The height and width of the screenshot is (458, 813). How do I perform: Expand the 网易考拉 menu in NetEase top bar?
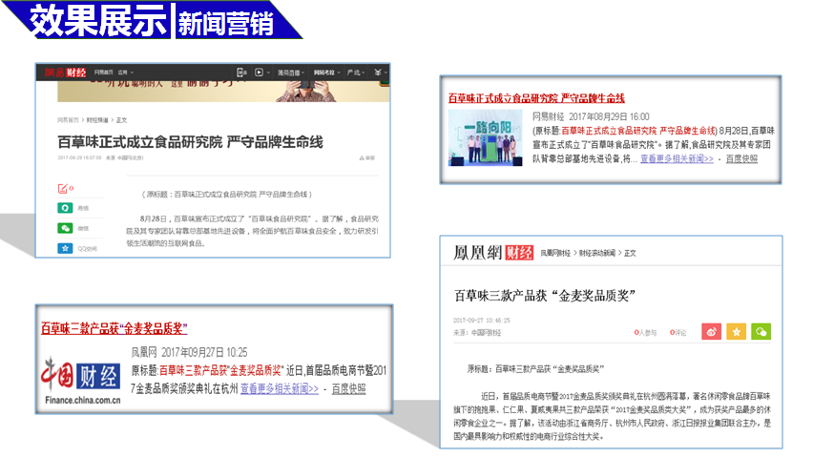tap(326, 73)
